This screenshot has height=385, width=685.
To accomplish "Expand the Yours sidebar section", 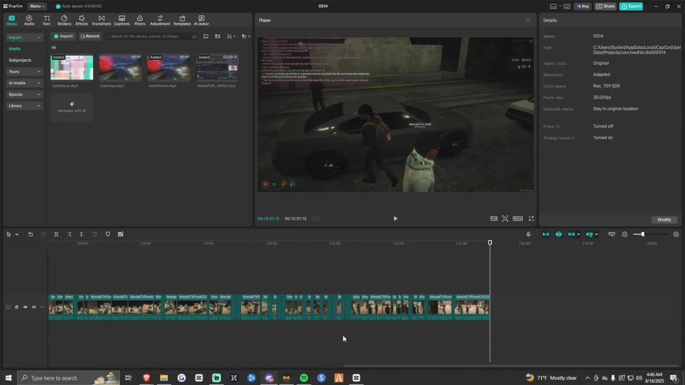I will (24, 72).
